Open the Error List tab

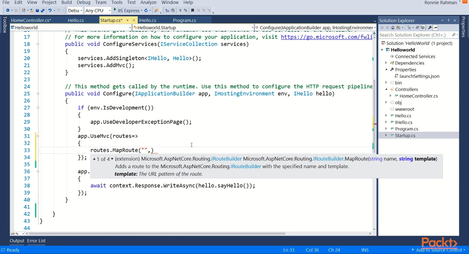pyautogui.click(x=36, y=241)
